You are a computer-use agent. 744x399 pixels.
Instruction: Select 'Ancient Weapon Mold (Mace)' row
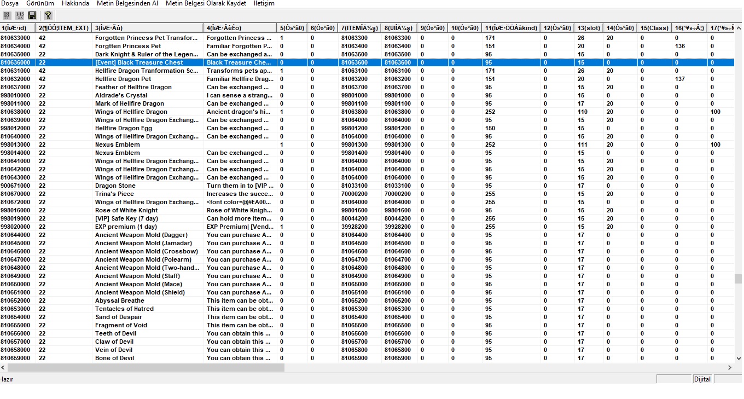[367, 284]
